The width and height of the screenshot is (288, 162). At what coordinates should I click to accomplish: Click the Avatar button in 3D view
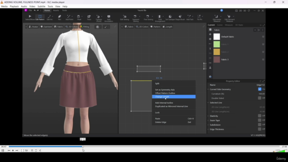[33, 27]
